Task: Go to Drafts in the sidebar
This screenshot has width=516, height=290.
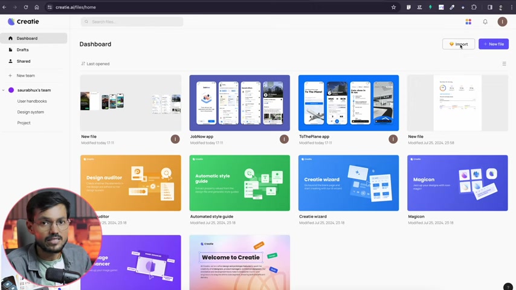Action: pyautogui.click(x=23, y=50)
